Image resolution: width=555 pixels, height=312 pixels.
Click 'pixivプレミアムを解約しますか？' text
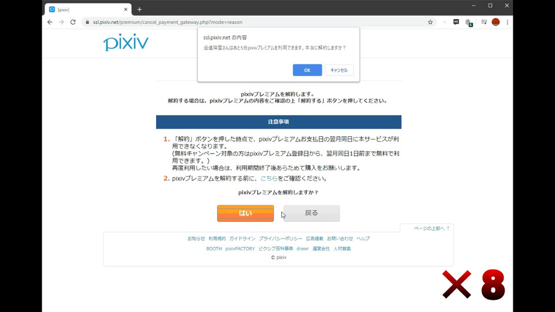coord(278,192)
